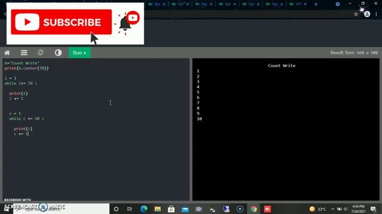This screenshot has height=214, width=382.
Task: Open the notification center icon
Action: 373,209
